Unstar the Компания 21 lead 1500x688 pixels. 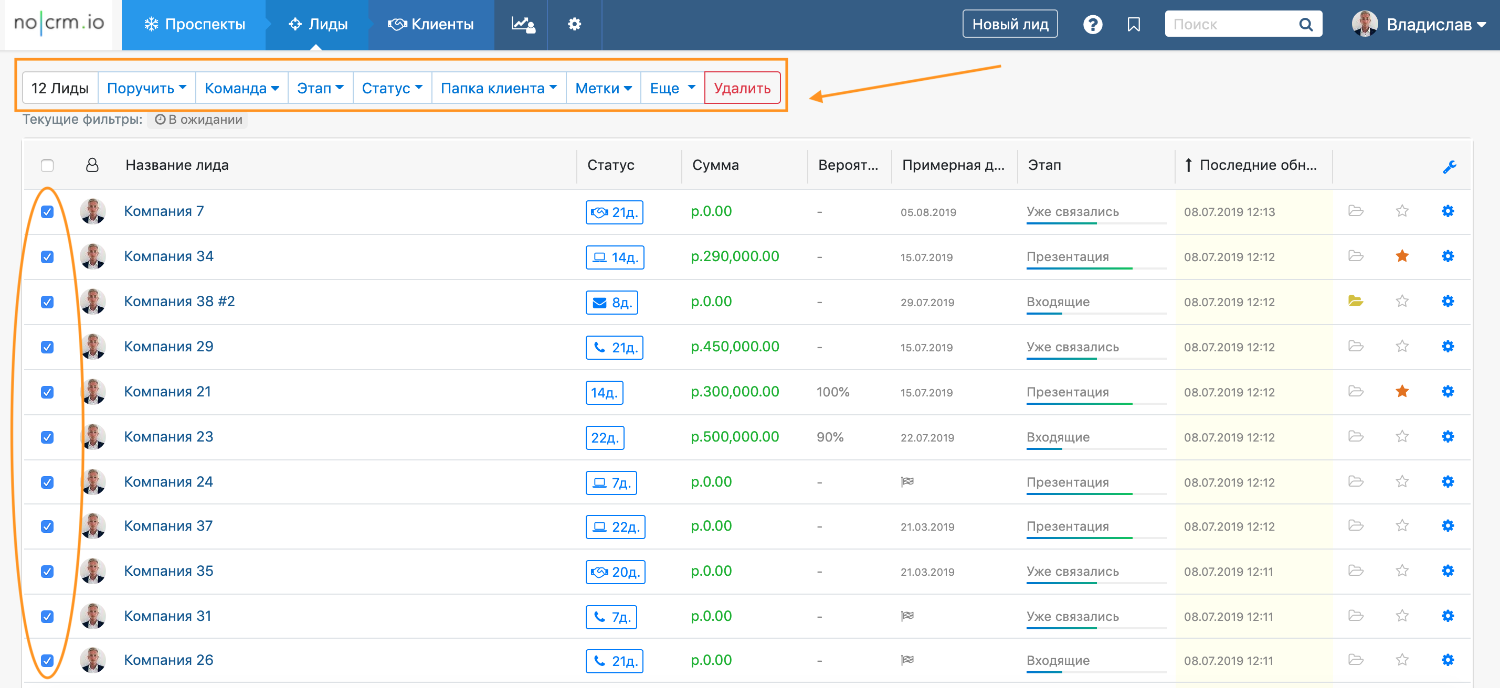(1401, 391)
